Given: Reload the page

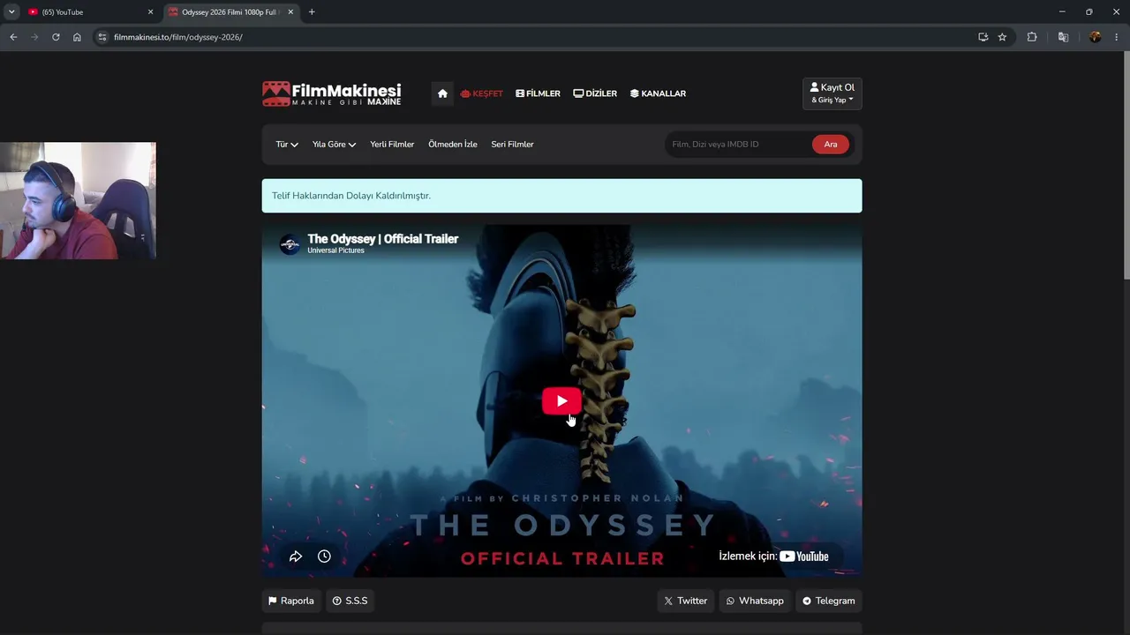Looking at the screenshot, I should [56, 37].
